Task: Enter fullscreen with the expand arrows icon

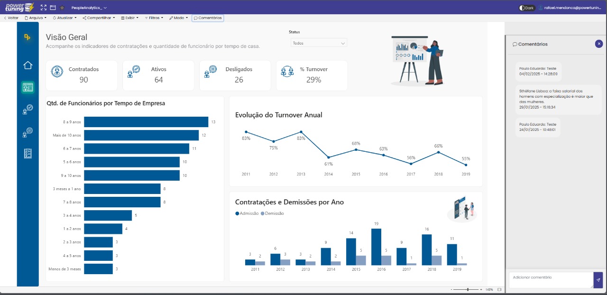Action: click(44, 8)
